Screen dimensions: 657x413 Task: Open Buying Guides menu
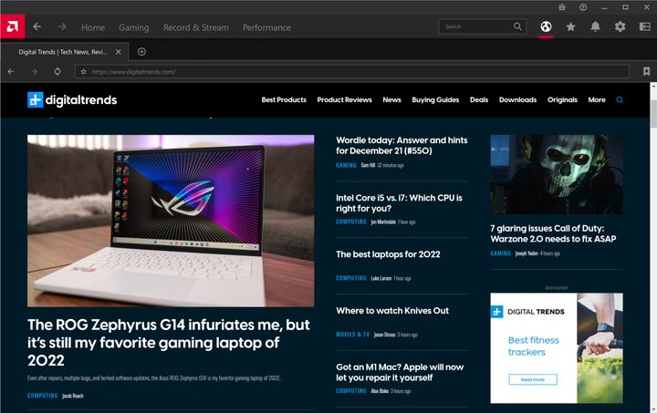click(x=435, y=100)
